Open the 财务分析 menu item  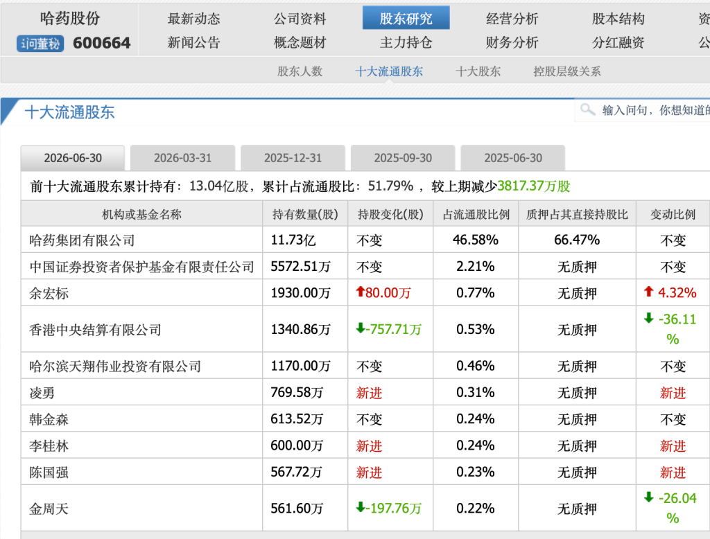[512, 42]
